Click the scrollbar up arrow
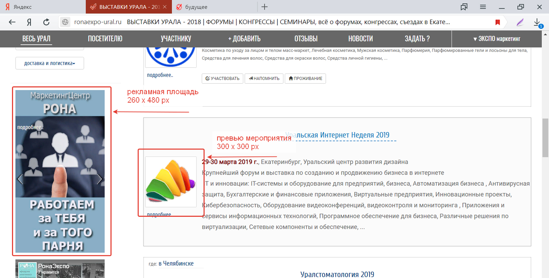 pos(545,34)
